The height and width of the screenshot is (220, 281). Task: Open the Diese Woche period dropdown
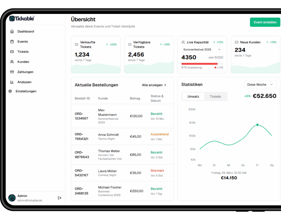coord(260,84)
